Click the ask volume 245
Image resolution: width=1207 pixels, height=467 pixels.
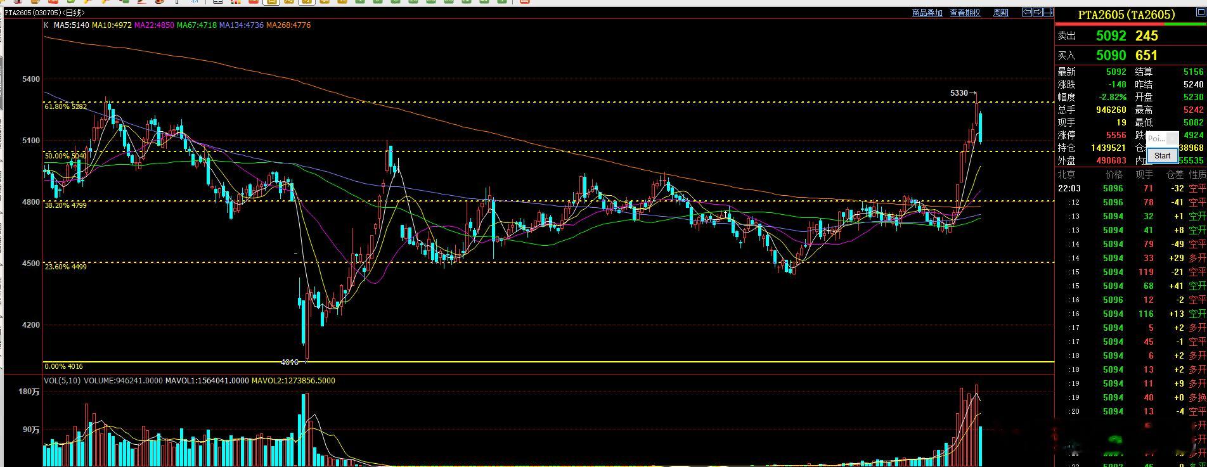coord(1146,36)
